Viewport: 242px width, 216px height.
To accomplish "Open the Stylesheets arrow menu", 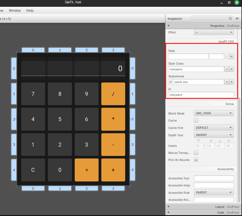I will click(x=231, y=82).
